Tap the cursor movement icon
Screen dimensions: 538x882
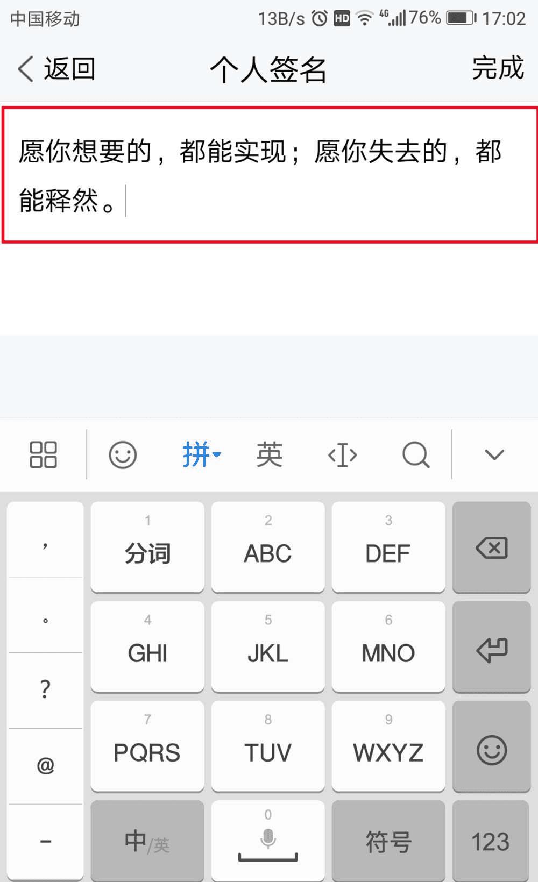(343, 456)
